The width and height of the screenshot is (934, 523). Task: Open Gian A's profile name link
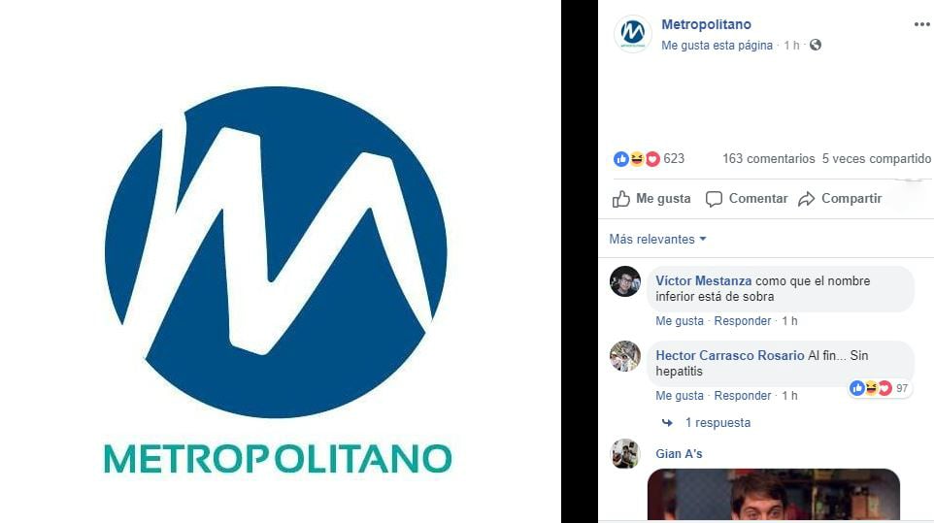679,454
